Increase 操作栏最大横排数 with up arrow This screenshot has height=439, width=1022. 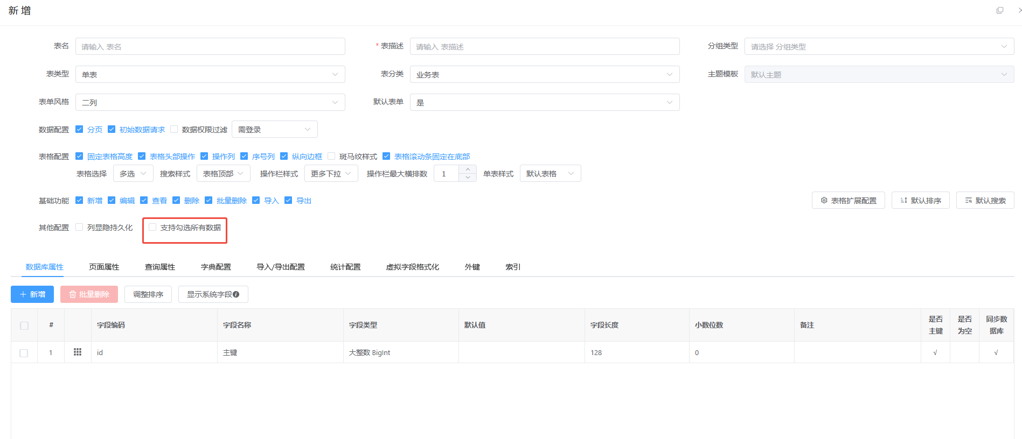[468, 169]
